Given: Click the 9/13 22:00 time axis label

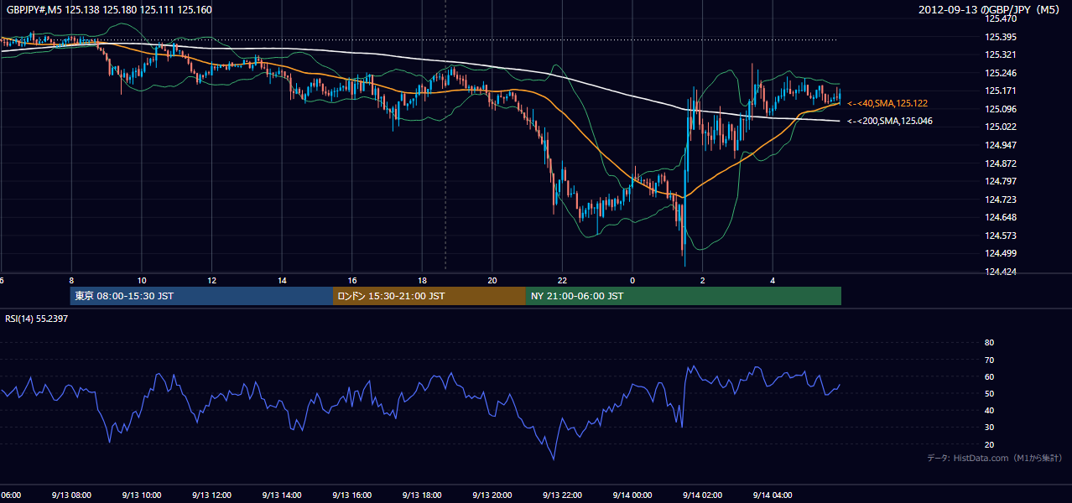Looking at the screenshot, I should pyautogui.click(x=562, y=495).
